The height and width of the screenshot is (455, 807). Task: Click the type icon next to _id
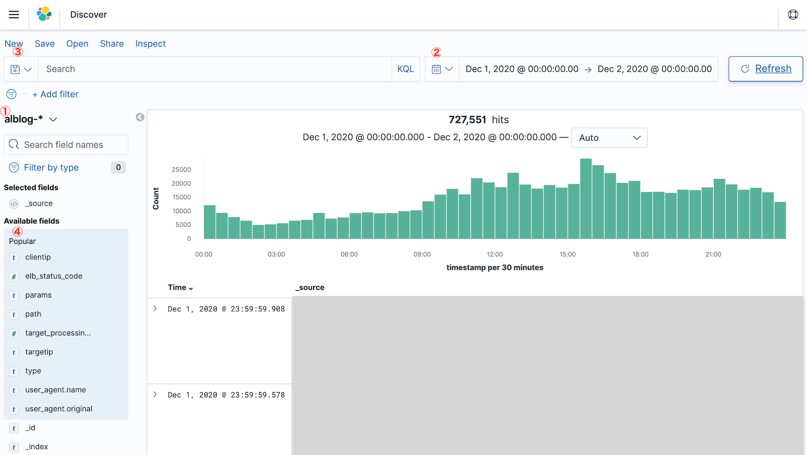[14, 428]
